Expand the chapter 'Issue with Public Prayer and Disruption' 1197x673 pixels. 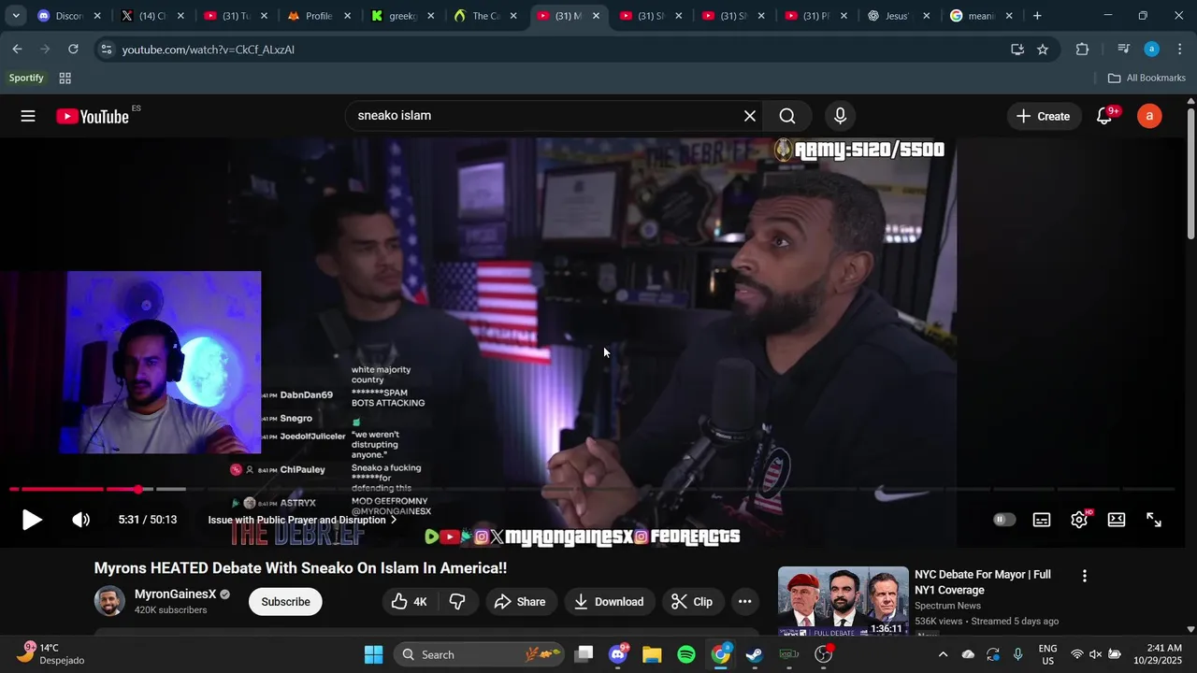click(302, 520)
